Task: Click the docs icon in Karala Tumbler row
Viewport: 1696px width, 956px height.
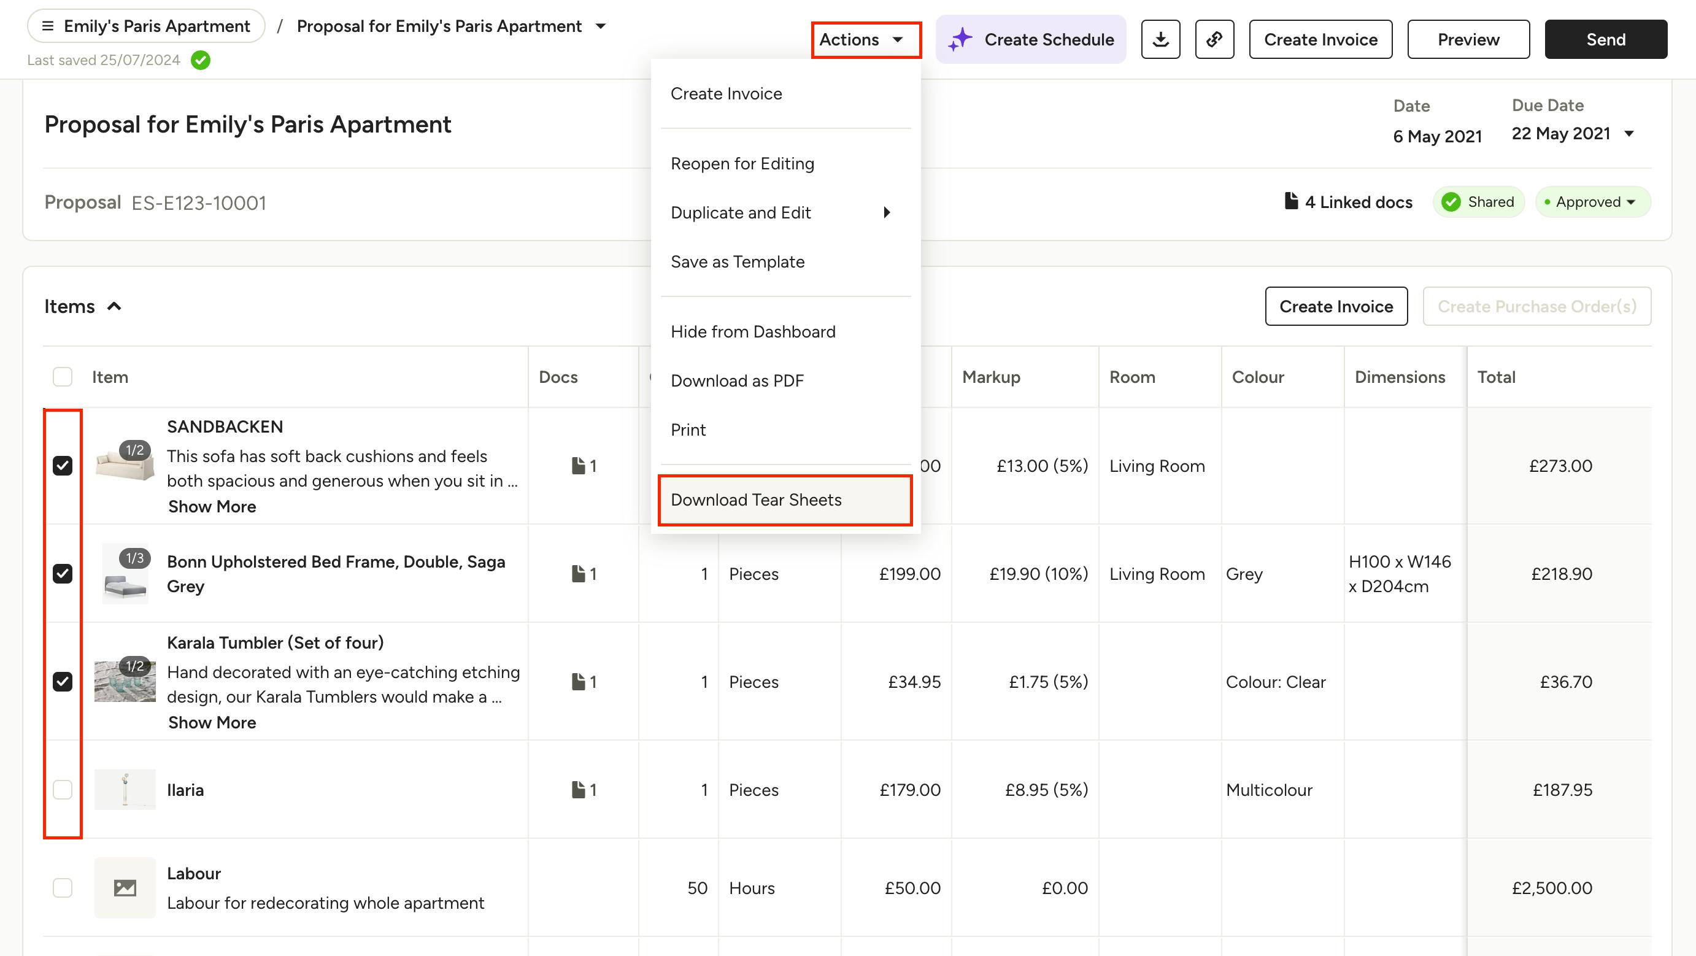Action: coord(578,682)
